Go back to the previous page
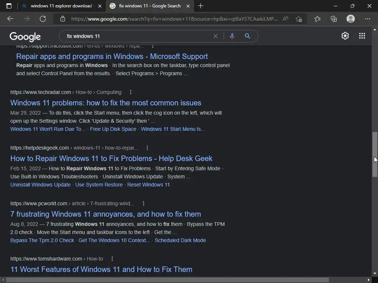378x283 pixels. pos(10,19)
